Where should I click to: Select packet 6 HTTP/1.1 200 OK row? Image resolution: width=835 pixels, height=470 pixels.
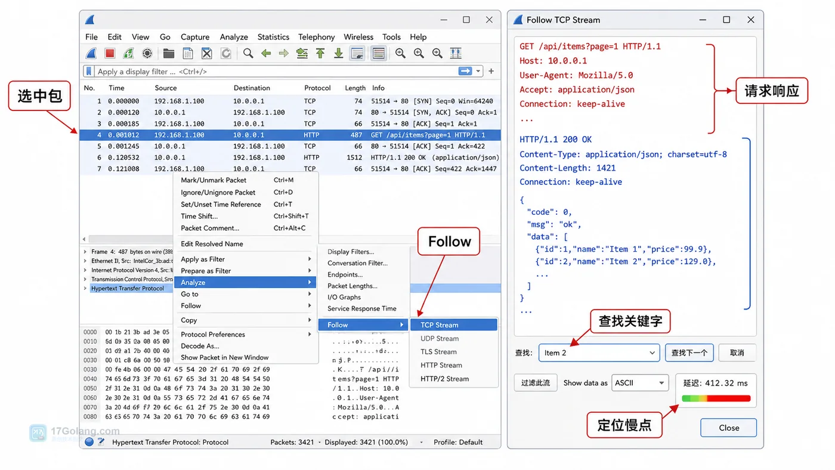coord(290,157)
